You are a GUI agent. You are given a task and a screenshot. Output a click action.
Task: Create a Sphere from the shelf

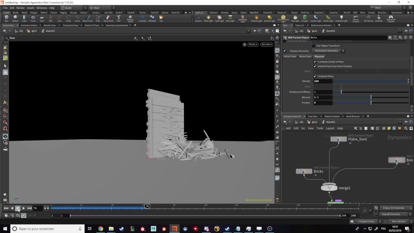(15, 18)
